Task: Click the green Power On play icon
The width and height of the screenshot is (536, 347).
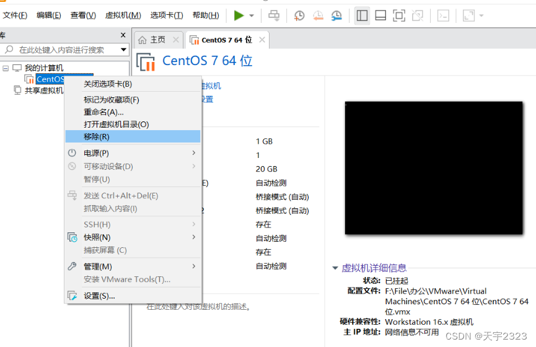Action: coord(239,15)
